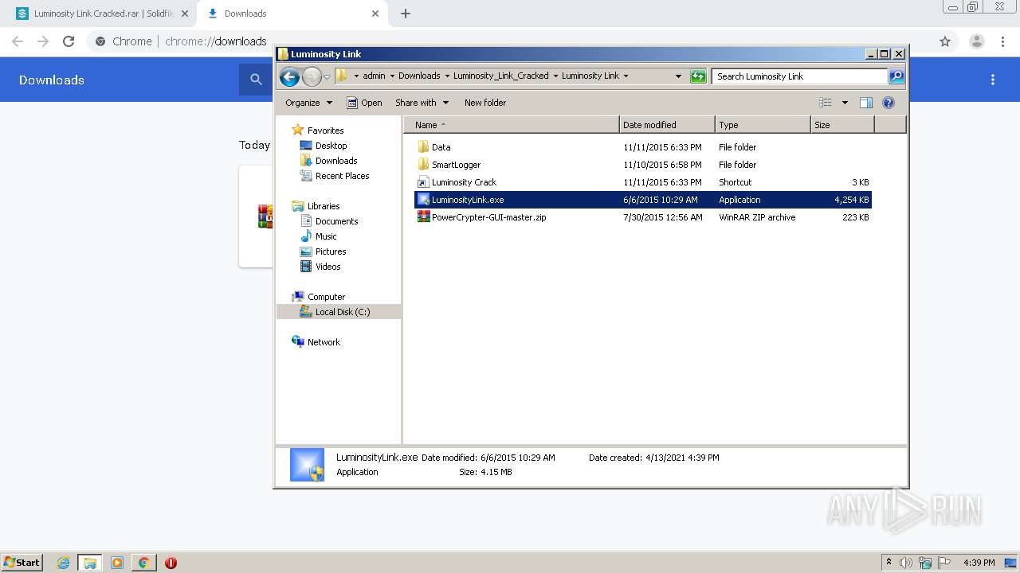Click the 4:39 PM system clock
Image resolution: width=1020 pixels, height=573 pixels.
(979, 563)
